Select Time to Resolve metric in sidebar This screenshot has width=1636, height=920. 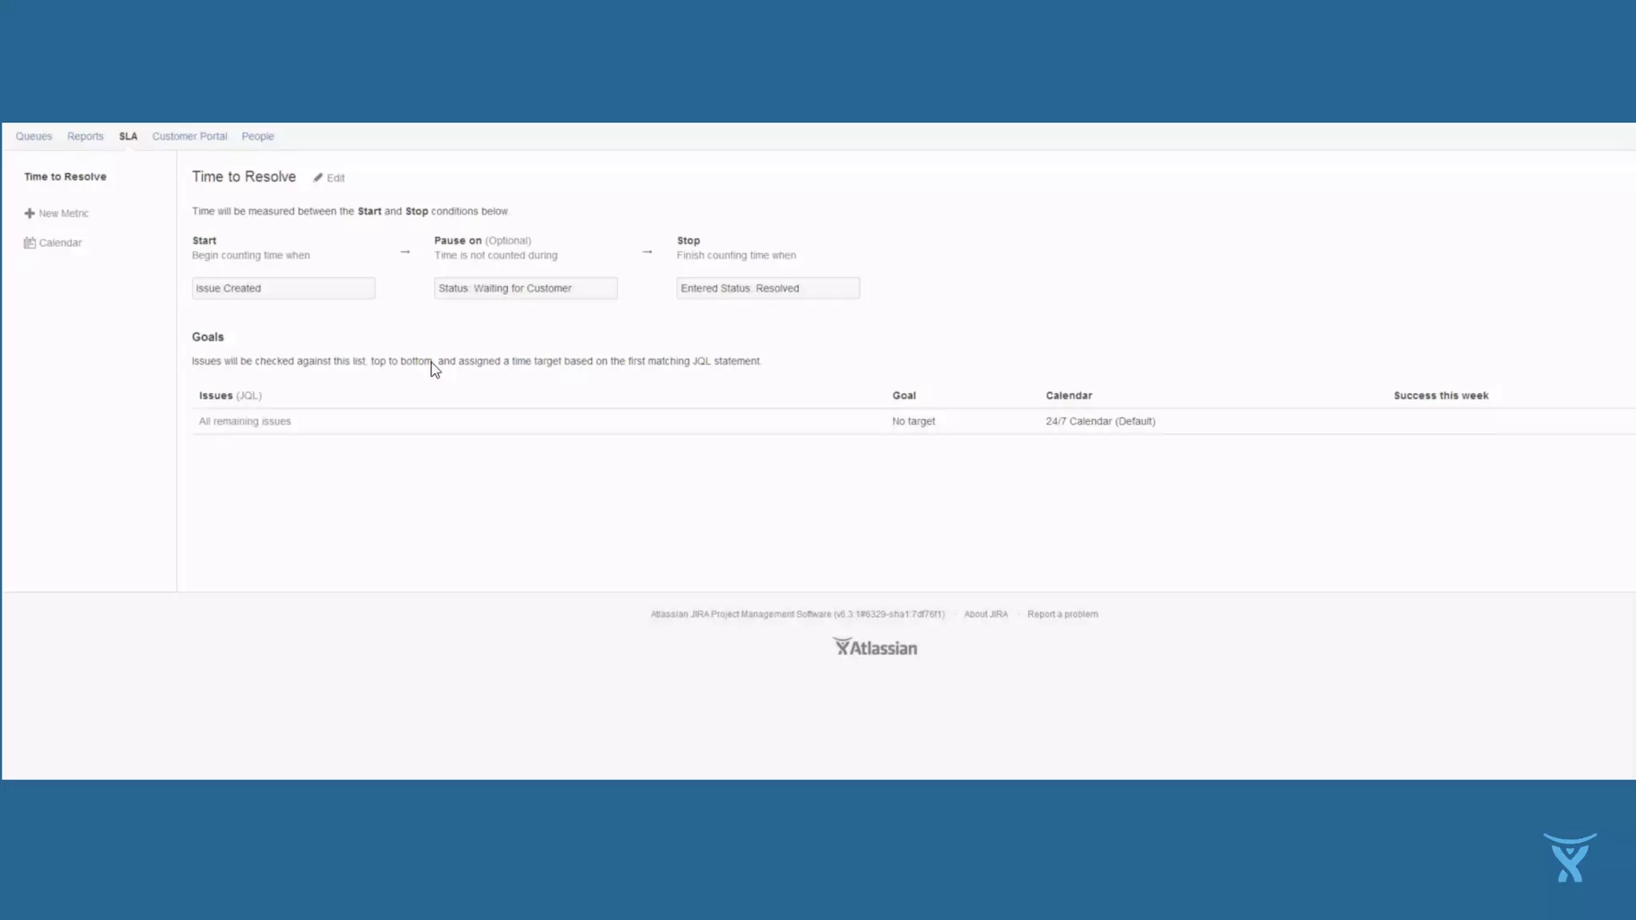click(x=65, y=176)
